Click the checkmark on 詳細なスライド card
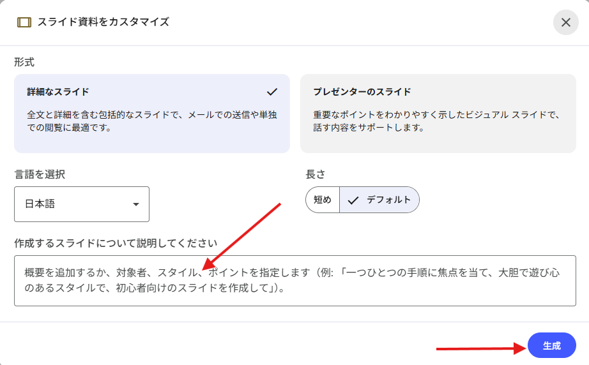This screenshot has height=365, width=589. pyautogui.click(x=272, y=91)
